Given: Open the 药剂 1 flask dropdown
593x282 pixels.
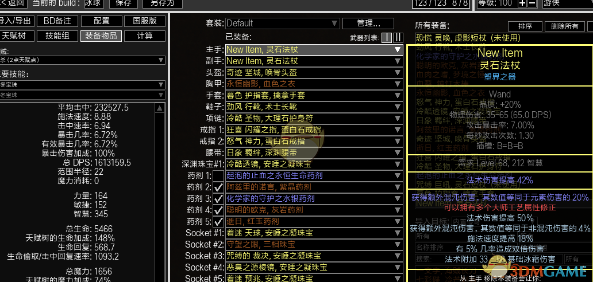Looking at the screenshot, I should [314, 176].
